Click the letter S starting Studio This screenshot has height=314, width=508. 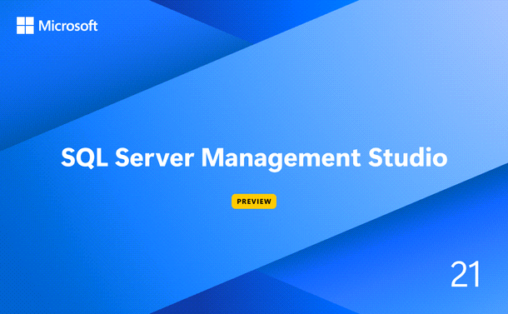376,157
